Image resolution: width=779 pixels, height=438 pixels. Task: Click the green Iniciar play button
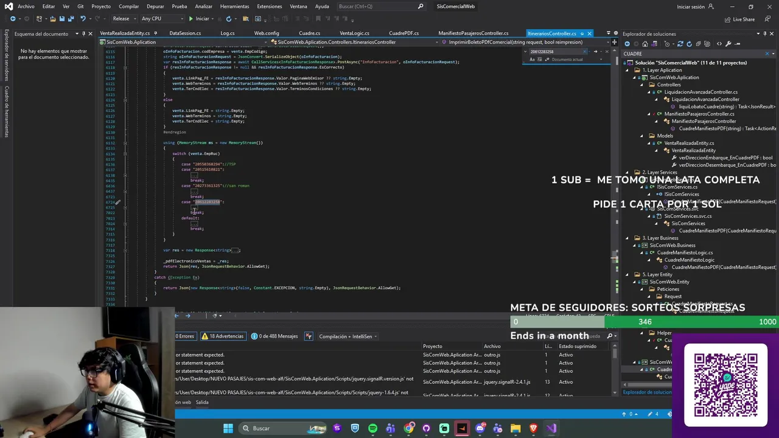pos(199,19)
